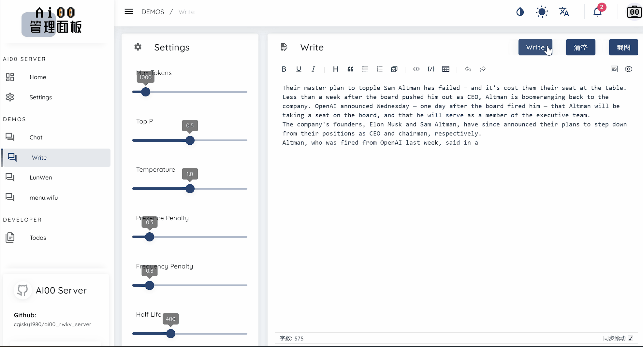Apply underline formatting in the editor
The height and width of the screenshot is (347, 643).
click(299, 69)
